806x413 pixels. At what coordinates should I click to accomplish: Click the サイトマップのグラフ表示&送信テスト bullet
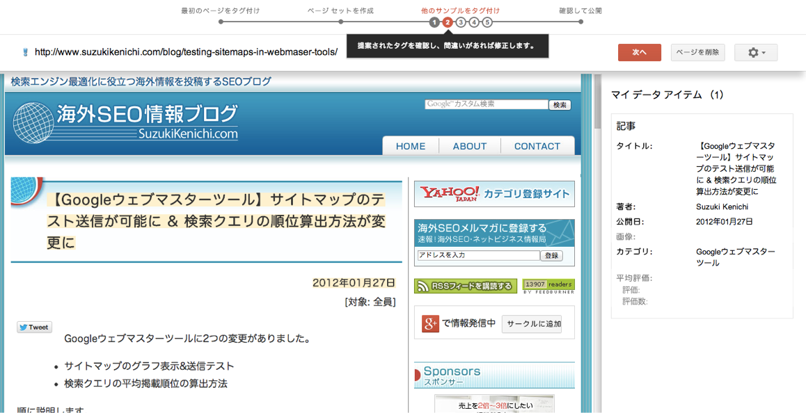149,366
